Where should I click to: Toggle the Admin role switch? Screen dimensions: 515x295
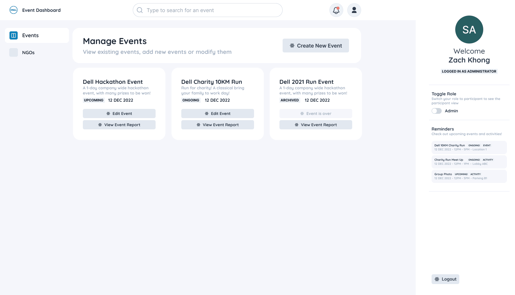pyautogui.click(x=436, y=111)
